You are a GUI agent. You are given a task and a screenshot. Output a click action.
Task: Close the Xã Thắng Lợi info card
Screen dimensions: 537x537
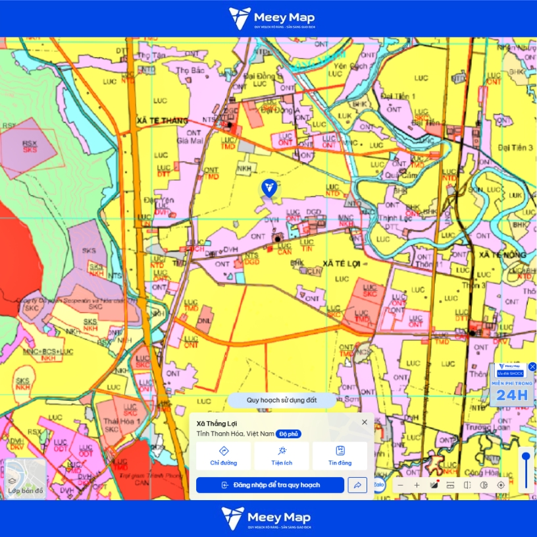(365, 422)
